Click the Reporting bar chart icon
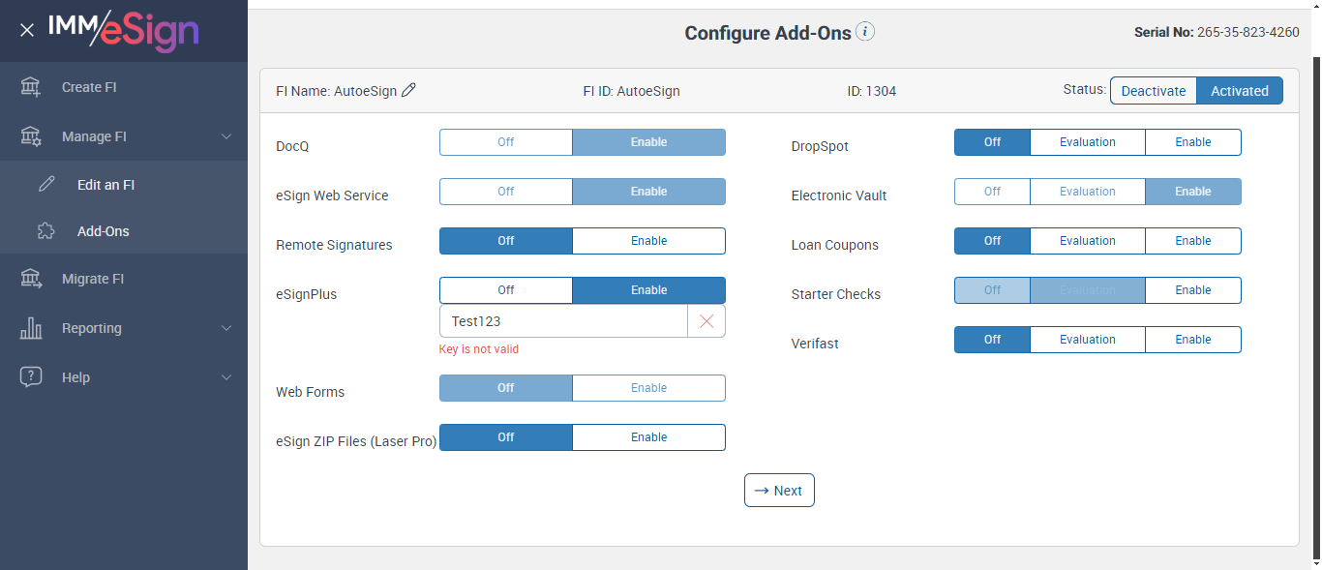Image resolution: width=1322 pixels, height=570 pixels. pyautogui.click(x=31, y=328)
